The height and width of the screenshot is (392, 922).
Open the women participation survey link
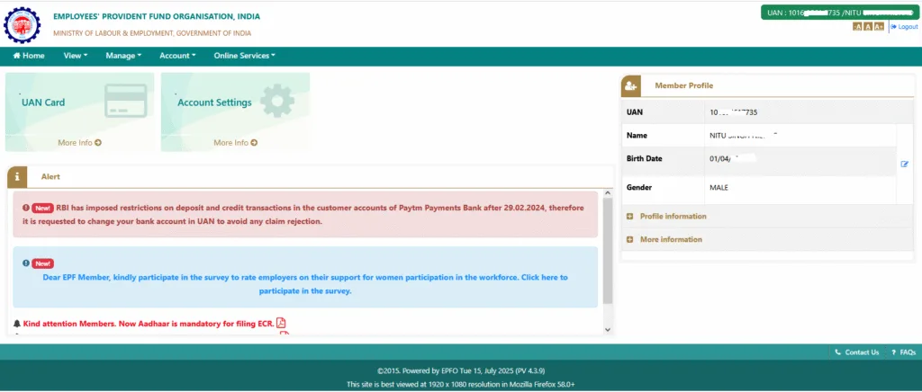tap(305, 284)
